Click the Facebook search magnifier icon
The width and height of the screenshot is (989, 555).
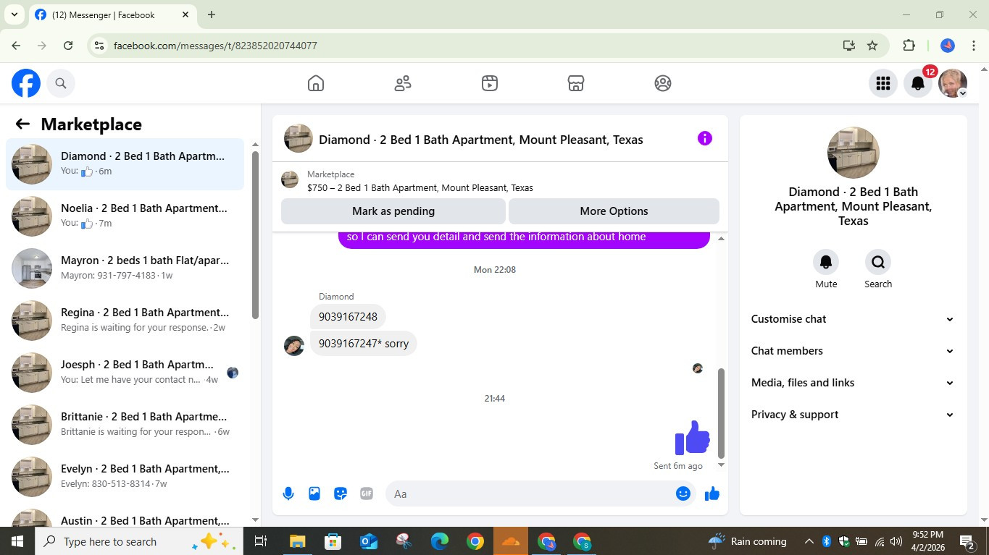click(61, 83)
